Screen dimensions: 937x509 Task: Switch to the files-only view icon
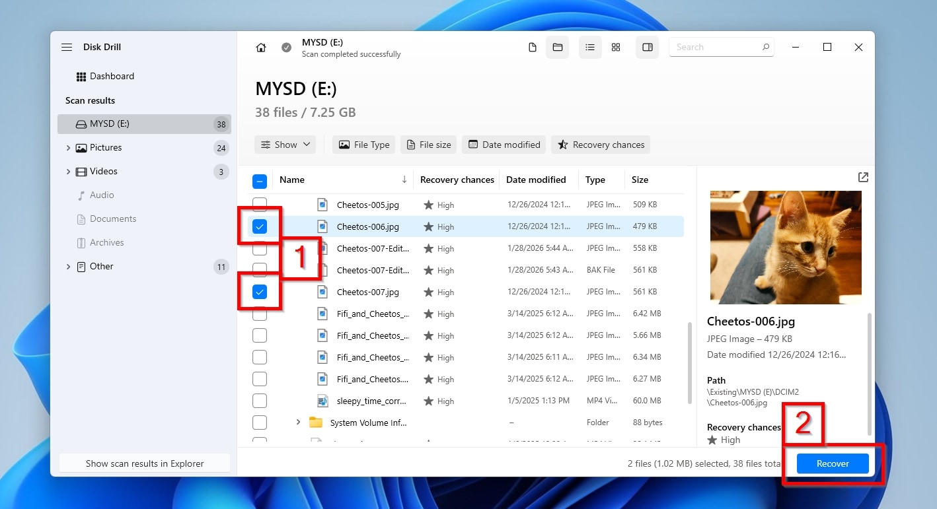click(x=533, y=48)
